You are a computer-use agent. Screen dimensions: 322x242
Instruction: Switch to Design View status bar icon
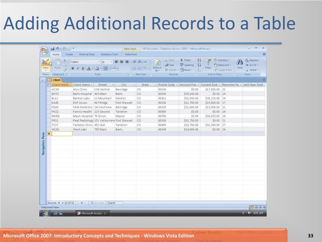tap(264, 207)
